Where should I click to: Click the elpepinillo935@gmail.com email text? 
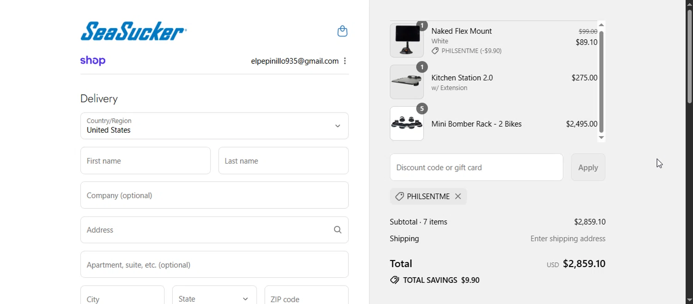coord(295,61)
